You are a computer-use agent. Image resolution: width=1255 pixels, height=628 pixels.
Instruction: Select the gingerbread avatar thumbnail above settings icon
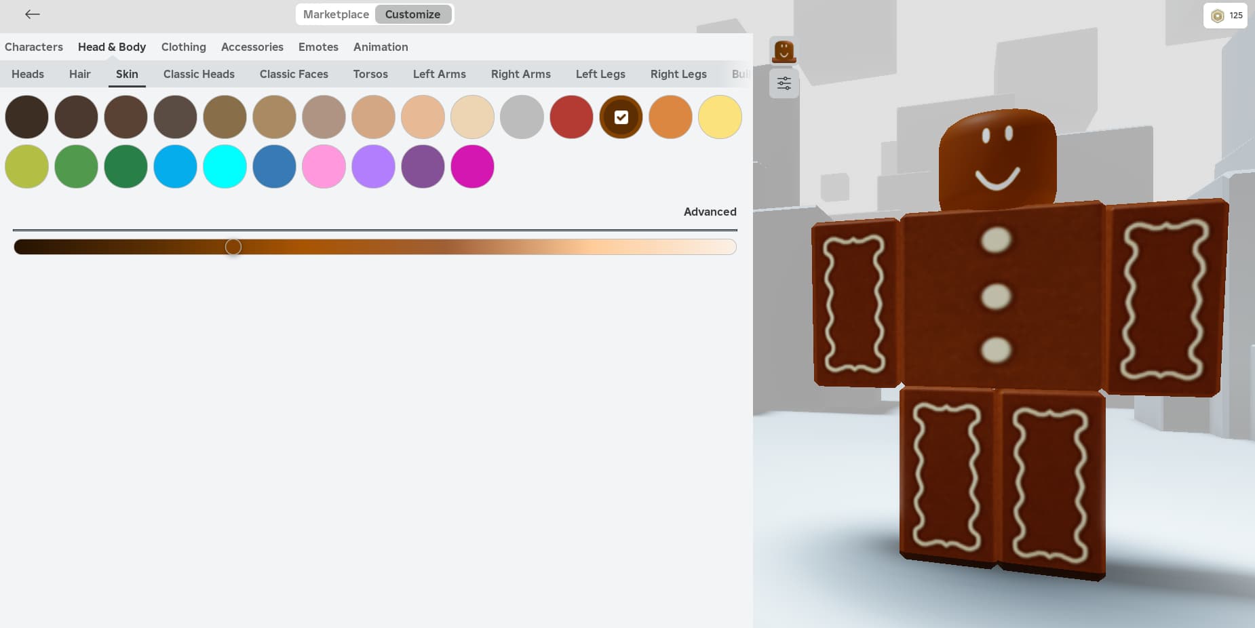click(784, 50)
